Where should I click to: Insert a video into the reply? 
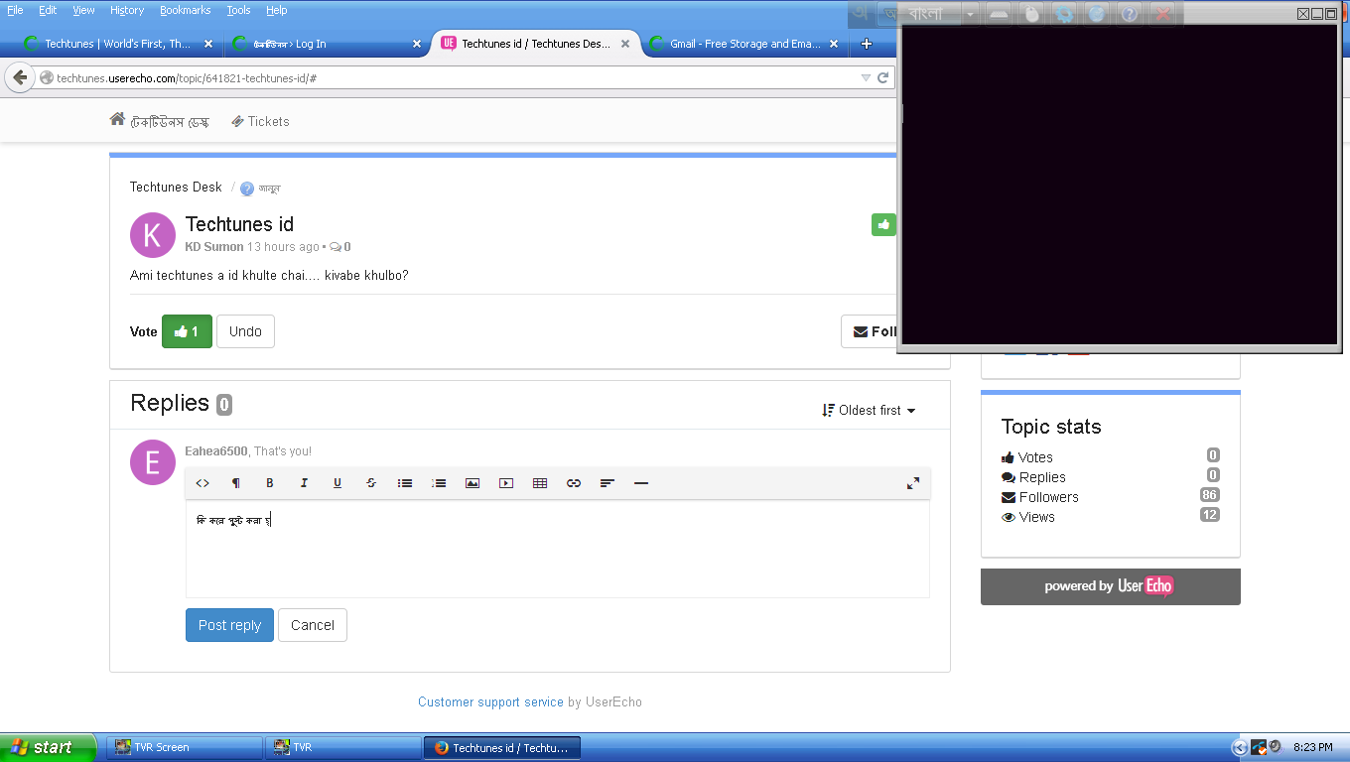pos(506,483)
